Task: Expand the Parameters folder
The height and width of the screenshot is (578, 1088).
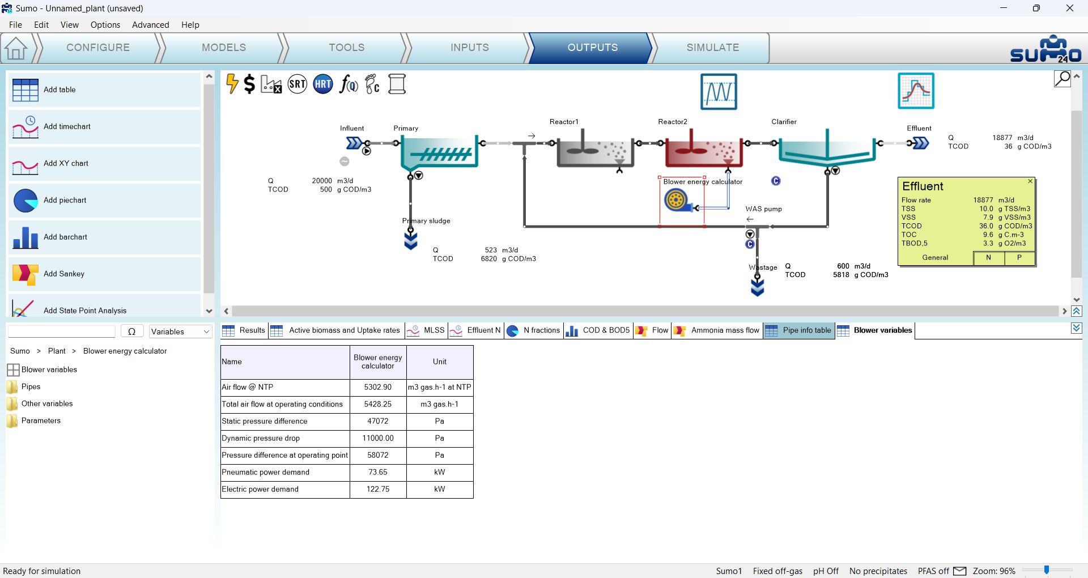Action: [12, 421]
